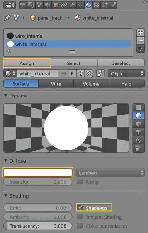Viewport: 148px width, 233px height.
Task: Open the Scene properties tab
Action: coord(39,5)
